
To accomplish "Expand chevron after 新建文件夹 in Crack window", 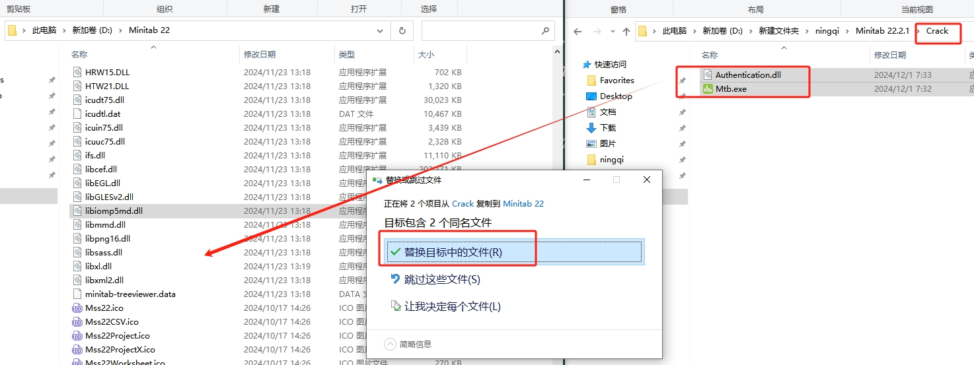I will (x=806, y=31).
